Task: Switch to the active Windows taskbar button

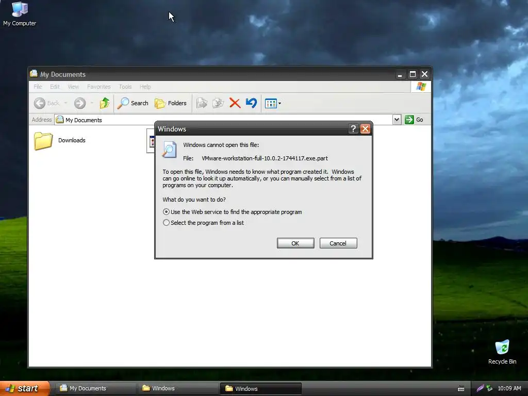Action: pos(261,388)
